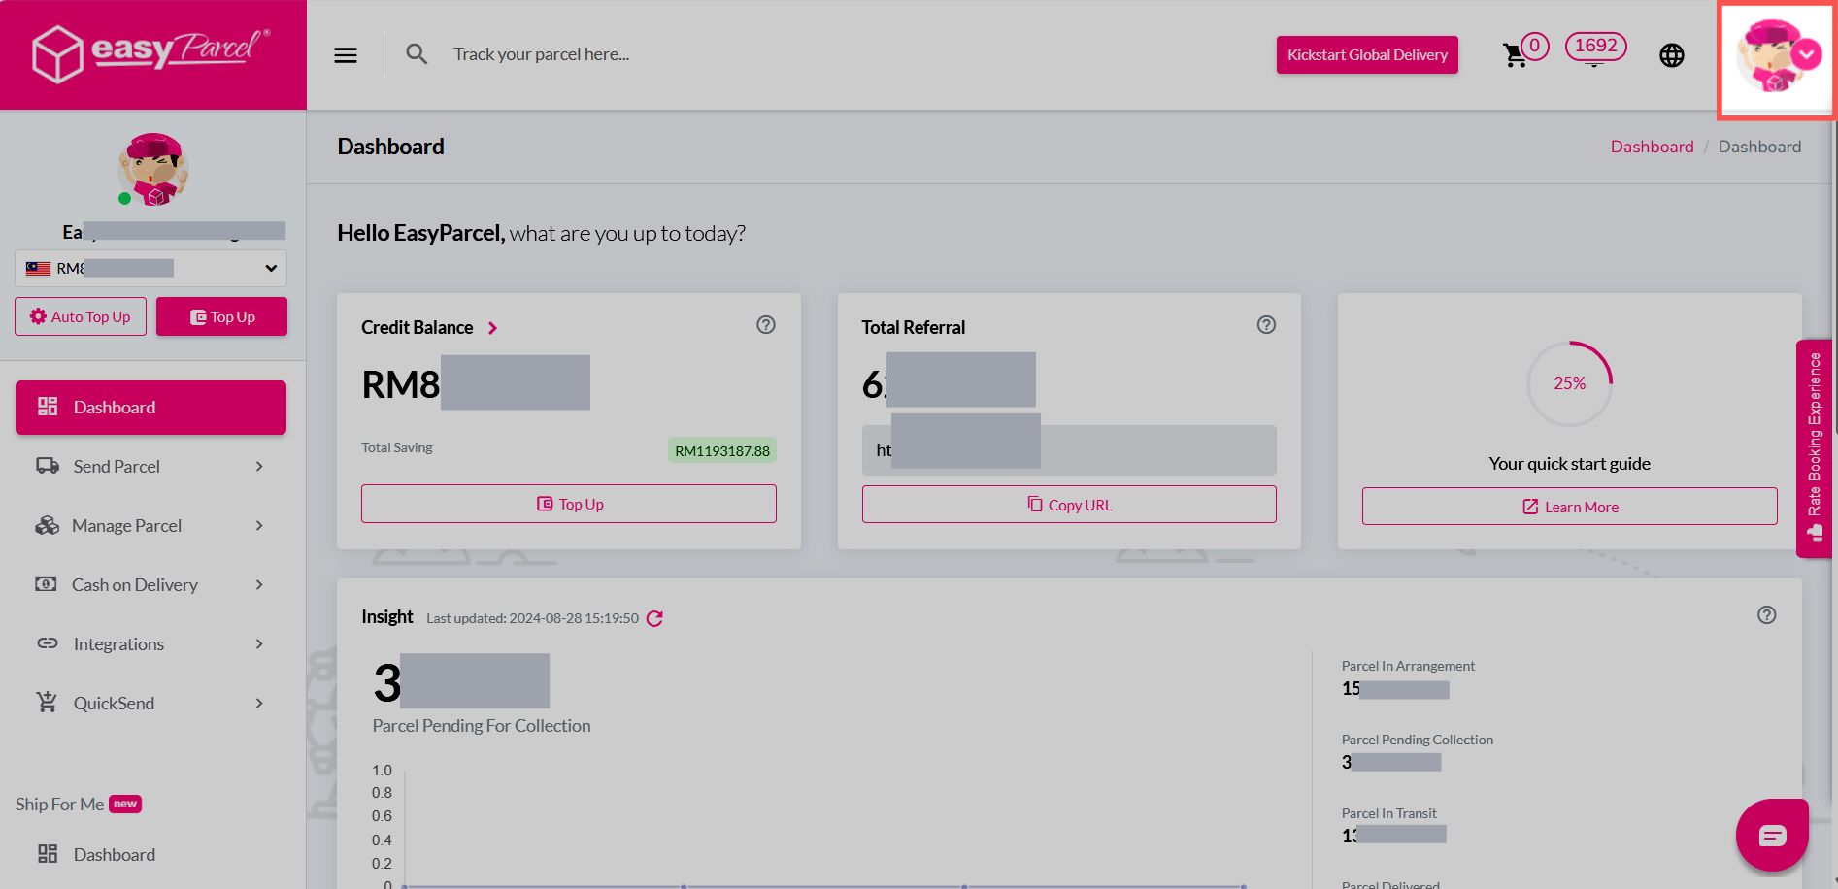Click the Send Parcel truck icon
The image size is (1838, 889).
(48, 466)
